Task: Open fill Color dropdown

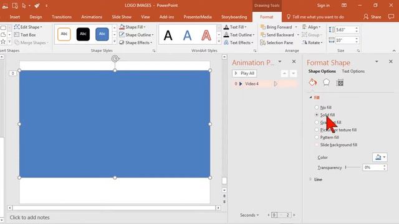Action: tap(380, 157)
